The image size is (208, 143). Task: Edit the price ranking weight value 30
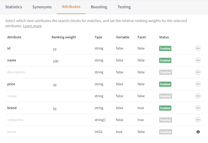point(55,85)
